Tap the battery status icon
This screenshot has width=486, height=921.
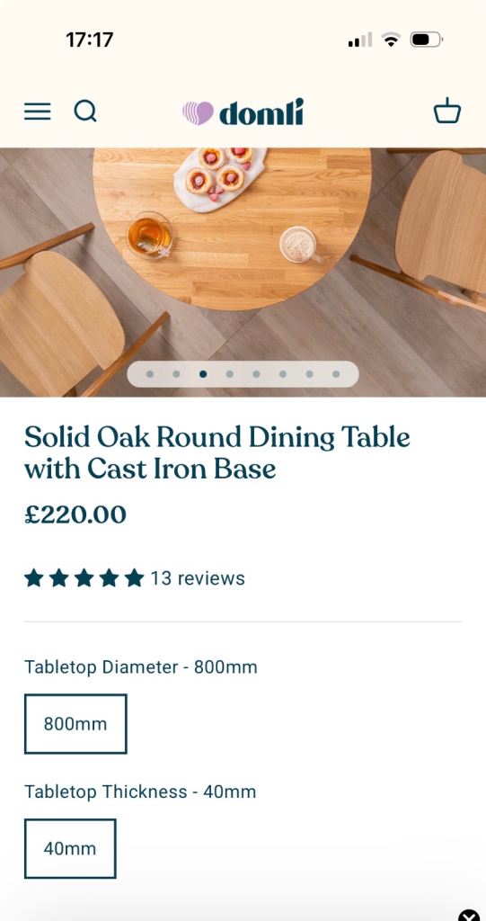click(426, 40)
